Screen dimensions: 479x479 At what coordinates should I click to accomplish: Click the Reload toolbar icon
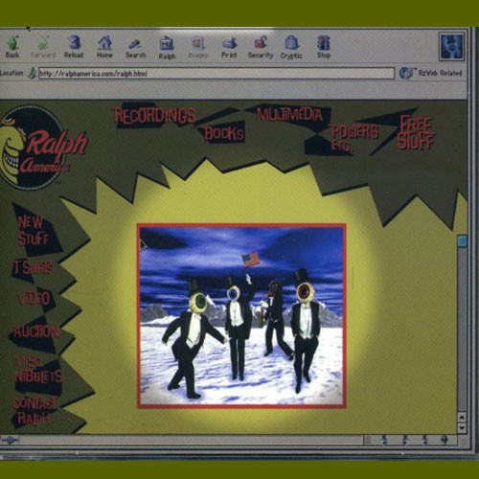(74, 42)
